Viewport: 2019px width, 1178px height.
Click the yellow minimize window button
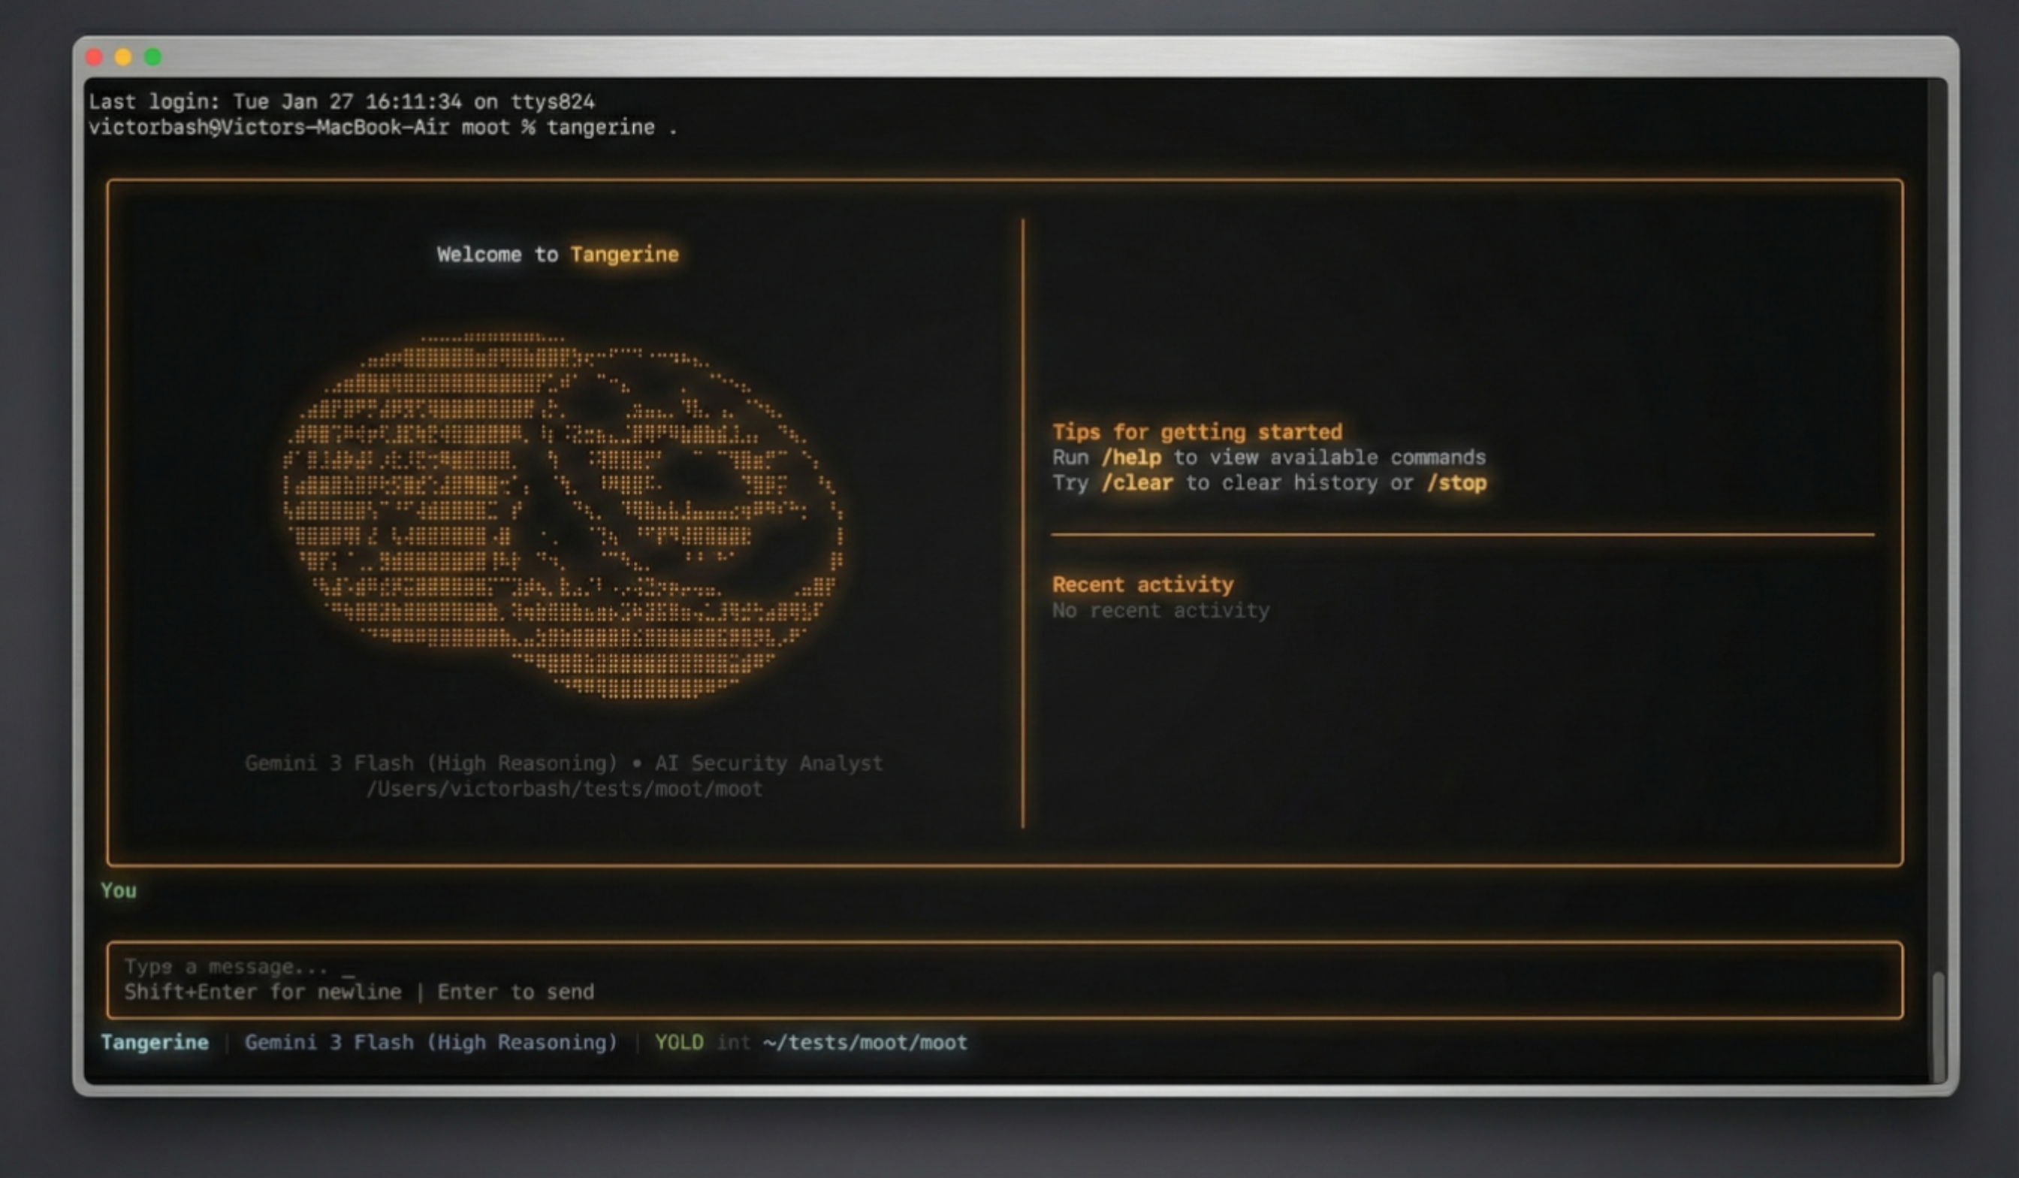(x=123, y=57)
